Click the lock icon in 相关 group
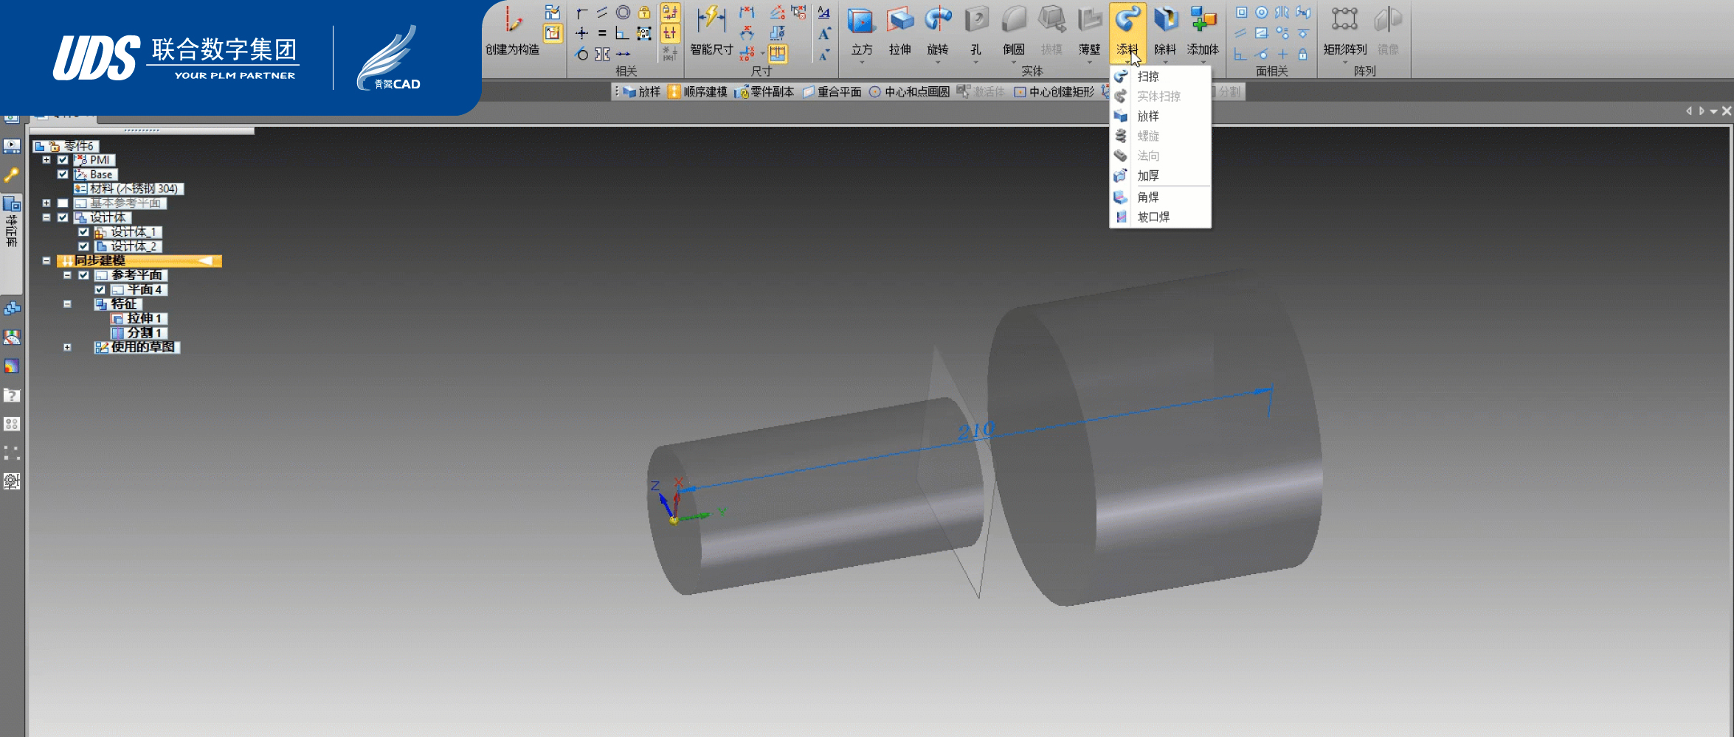1734x737 pixels. click(644, 12)
